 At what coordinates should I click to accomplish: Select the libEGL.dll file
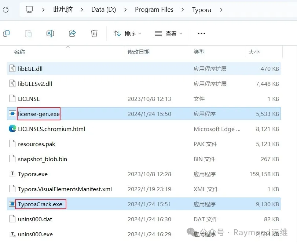144,69
